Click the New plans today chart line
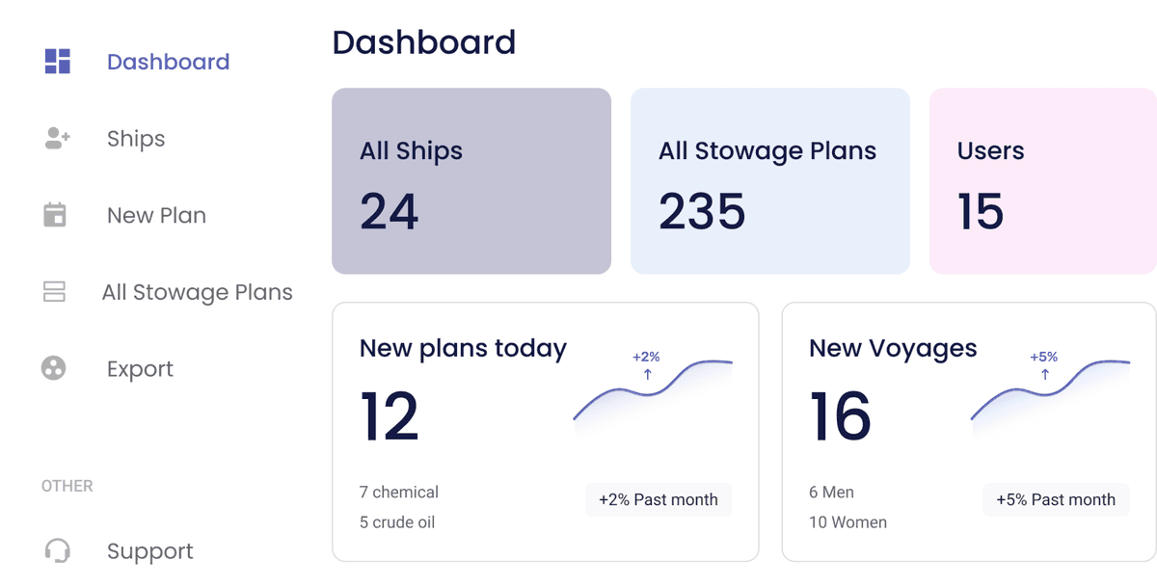 [651, 390]
